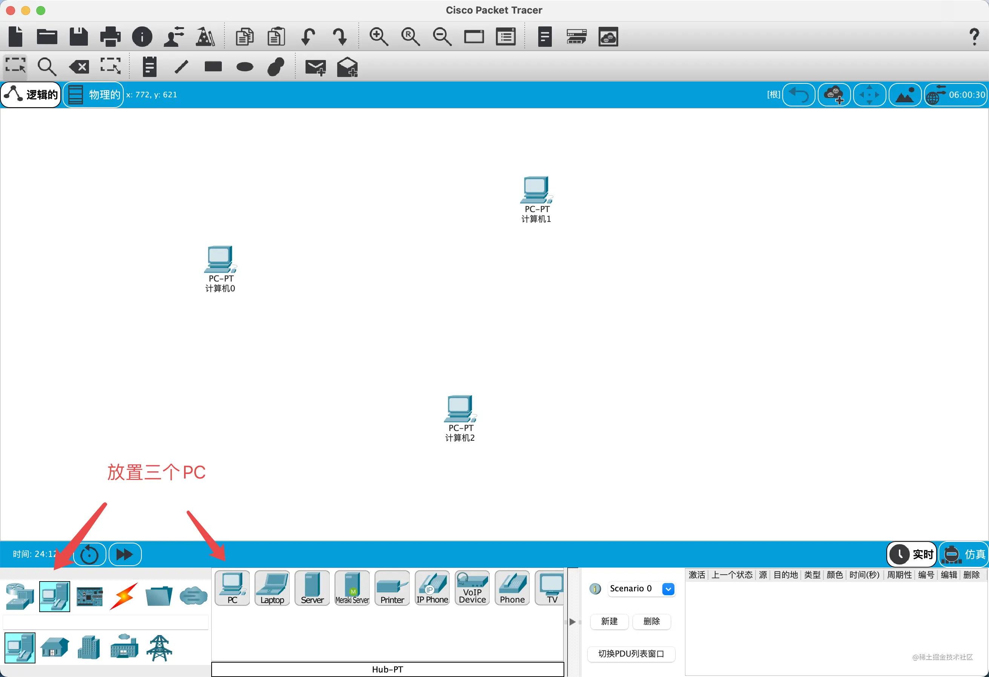Switch to the 逻辑的 logical workspace tab
989x677 pixels.
click(x=31, y=94)
